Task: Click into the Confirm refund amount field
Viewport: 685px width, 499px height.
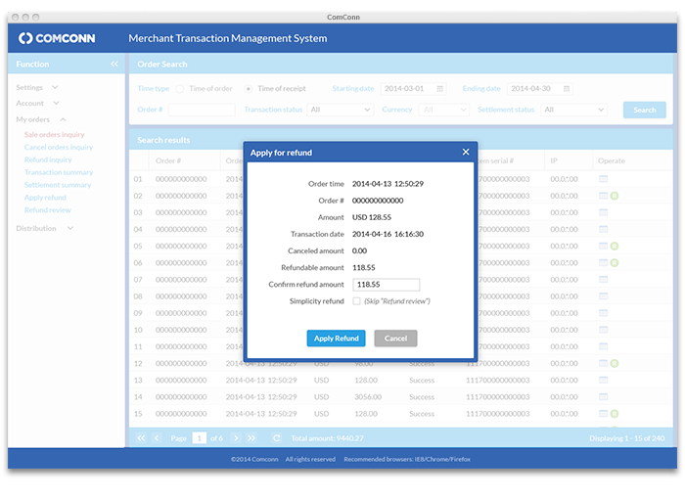Action: (x=386, y=285)
